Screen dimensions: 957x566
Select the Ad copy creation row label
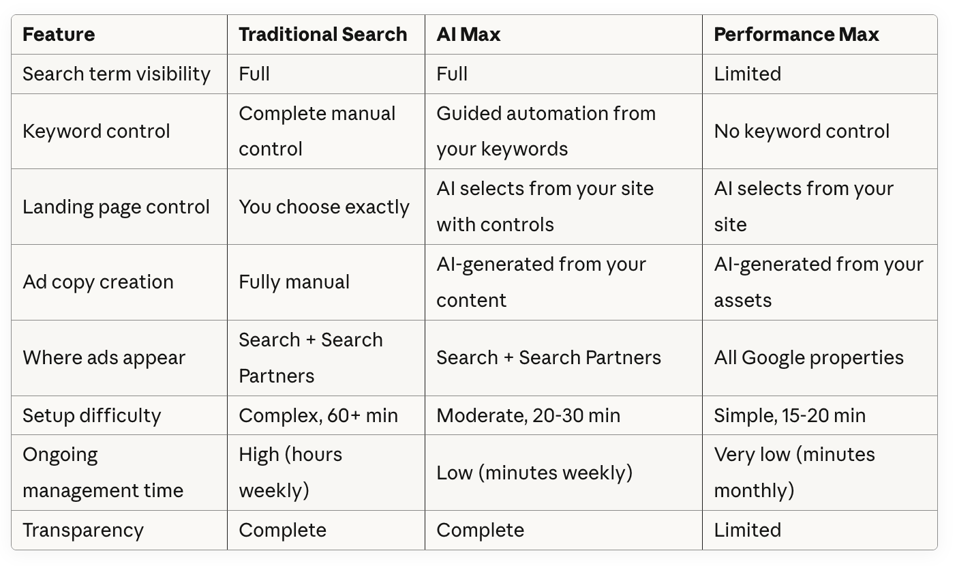pos(98,282)
